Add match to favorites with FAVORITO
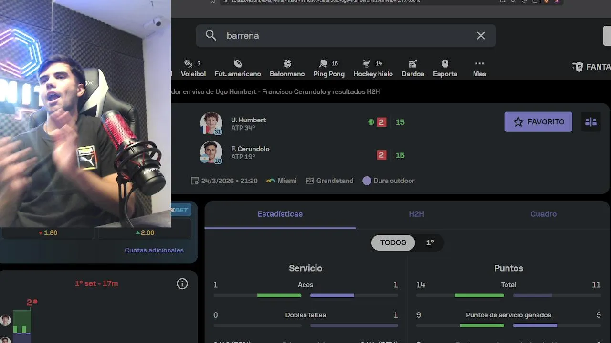 coord(538,122)
